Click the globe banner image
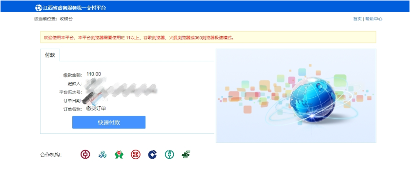This screenshot has height=182, width=411. [296, 96]
